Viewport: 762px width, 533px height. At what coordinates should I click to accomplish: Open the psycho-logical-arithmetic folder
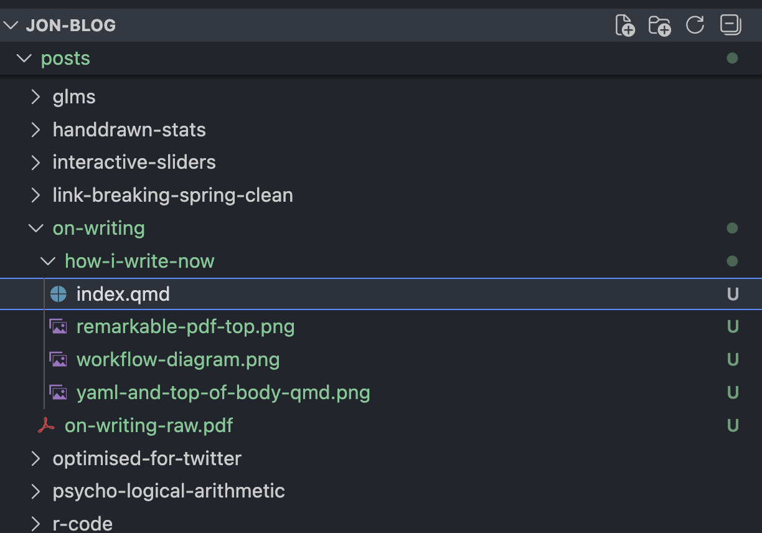click(168, 491)
